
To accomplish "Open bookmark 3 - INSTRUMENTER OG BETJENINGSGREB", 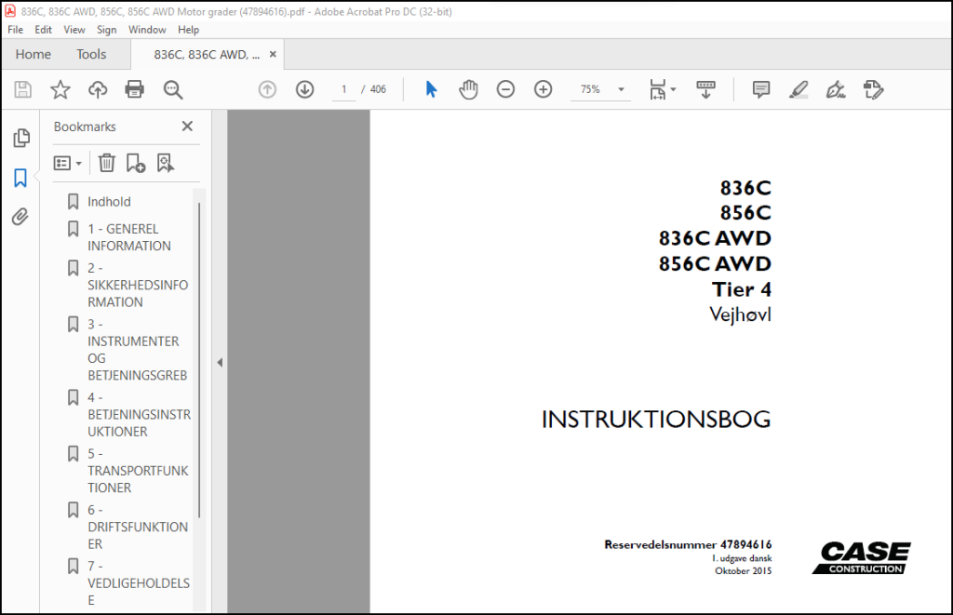I will [x=137, y=350].
